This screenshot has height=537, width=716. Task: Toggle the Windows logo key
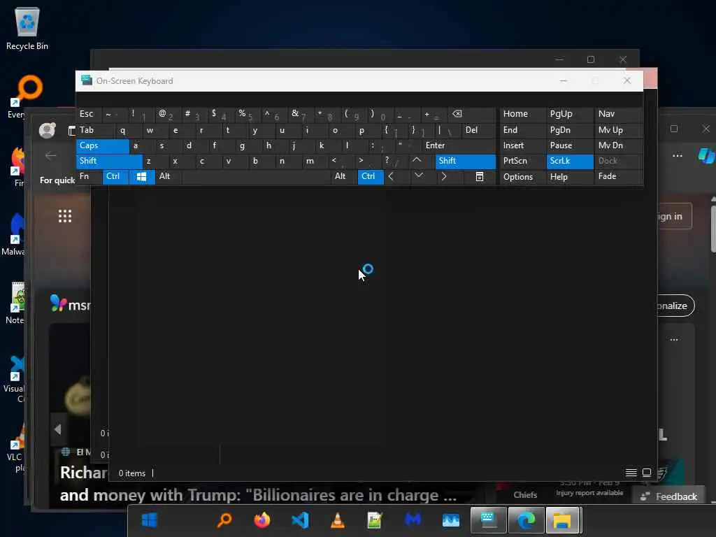(x=142, y=177)
